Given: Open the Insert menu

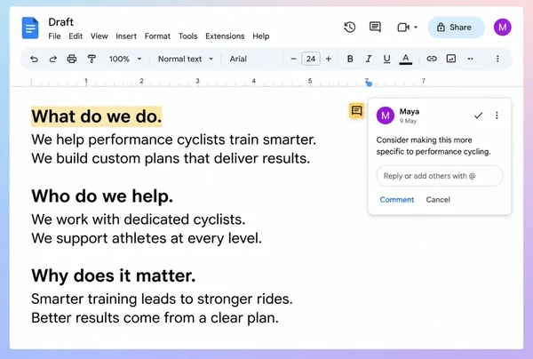Looking at the screenshot, I should click(x=126, y=36).
